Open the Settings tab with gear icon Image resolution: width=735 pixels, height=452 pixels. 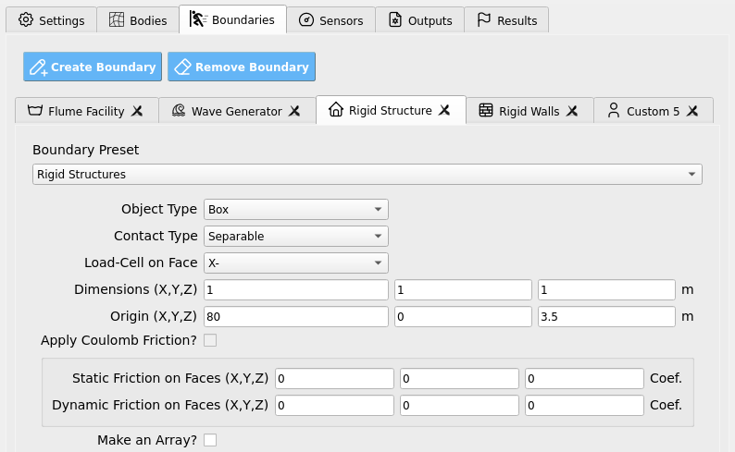51,20
